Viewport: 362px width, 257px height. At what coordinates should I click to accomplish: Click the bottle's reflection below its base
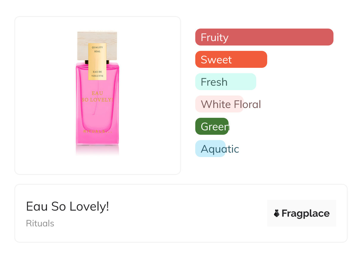pyautogui.click(x=97, y=150)
